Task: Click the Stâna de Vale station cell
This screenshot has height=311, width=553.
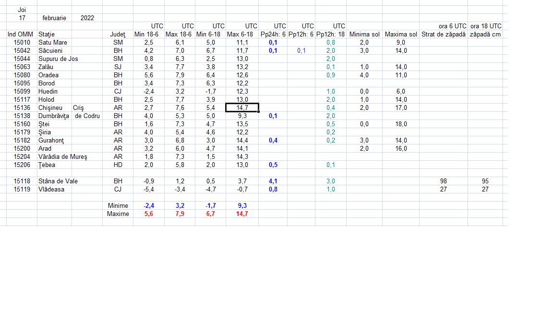Action: 58,180
